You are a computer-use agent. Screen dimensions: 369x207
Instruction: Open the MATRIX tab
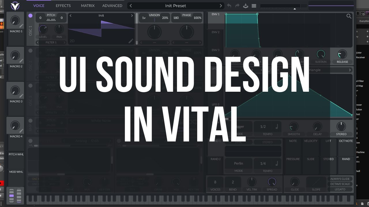coord(88,6)
